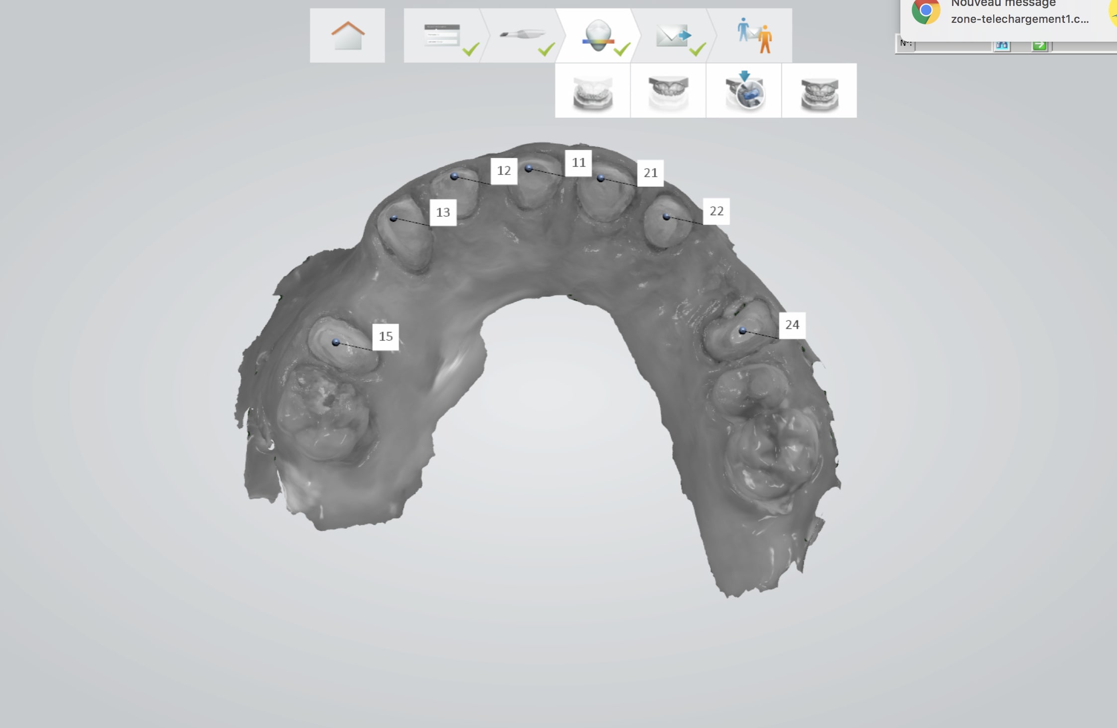
Task: Select the preparation scan insert view
Action: [x=744, y=91]
